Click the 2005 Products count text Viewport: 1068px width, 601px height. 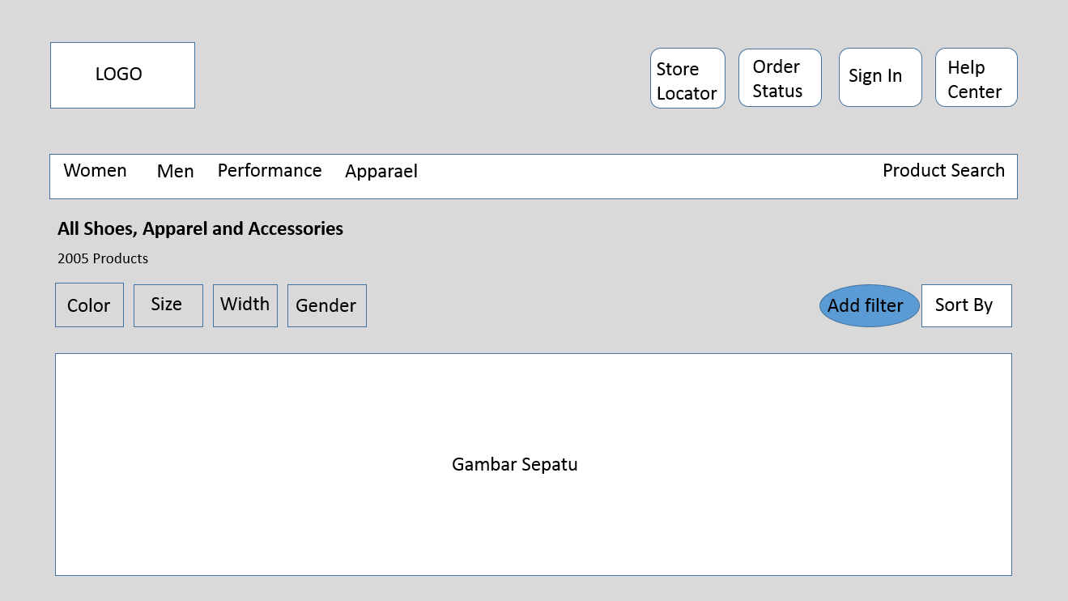click(x=103, y=259)
